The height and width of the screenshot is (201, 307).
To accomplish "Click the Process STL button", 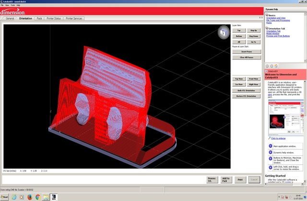I will click(212, 180).
